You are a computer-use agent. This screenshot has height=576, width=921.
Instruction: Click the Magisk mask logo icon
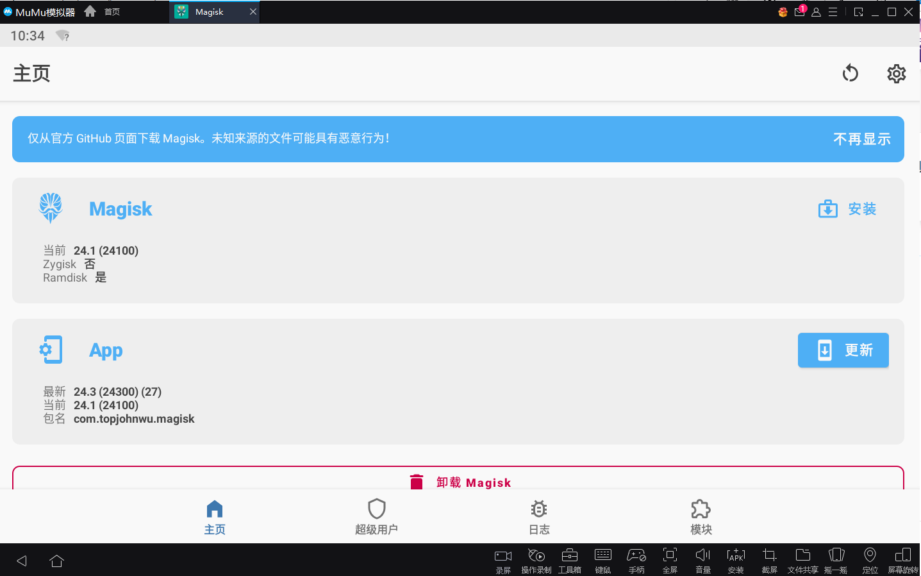pyautogui.click(x=51, y=208)
